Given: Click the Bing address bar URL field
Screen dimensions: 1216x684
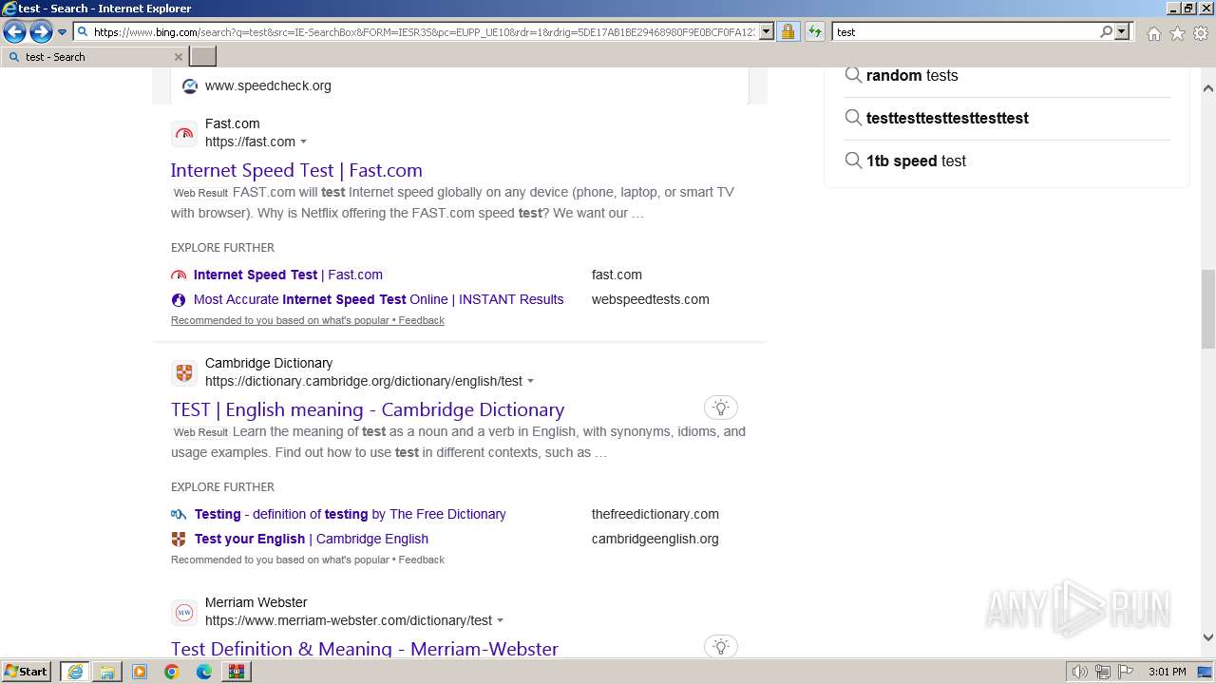Looking at the screenshot, I should coord(424,32).
